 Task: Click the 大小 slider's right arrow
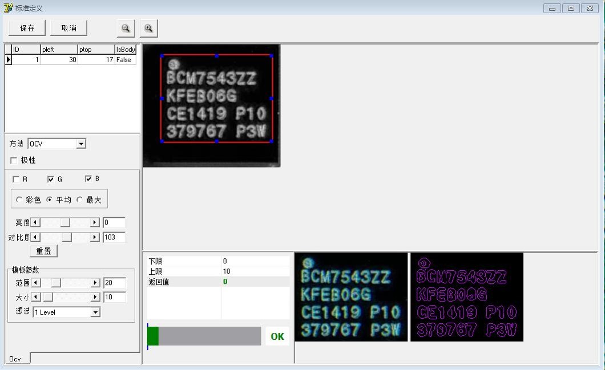(95, 297)
